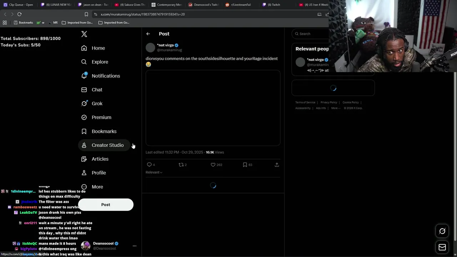Switch to US Iran 4 Week tab
This screenshot has height=257, width=457.
click(313, 5)
